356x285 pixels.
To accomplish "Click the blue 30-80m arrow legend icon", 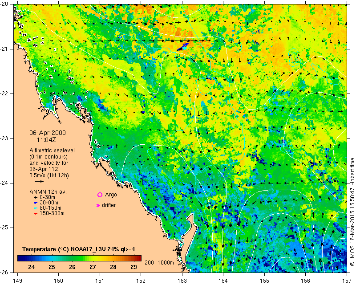I will (36, 203).
